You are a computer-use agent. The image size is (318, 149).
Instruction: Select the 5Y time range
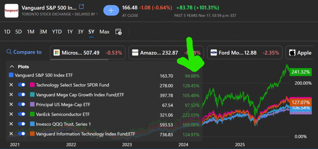[91, 32]
